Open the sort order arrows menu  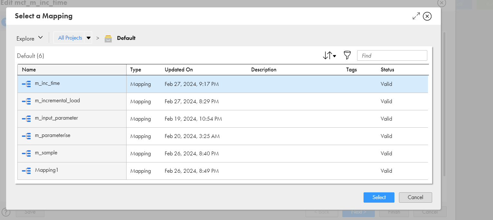[x=329, y=55]
